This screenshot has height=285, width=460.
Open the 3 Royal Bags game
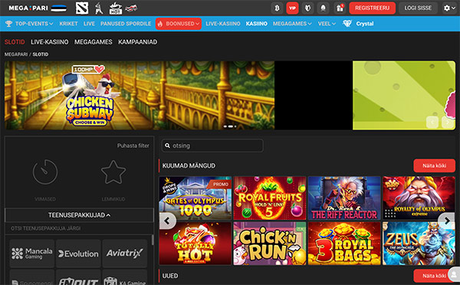coord(344,244)
